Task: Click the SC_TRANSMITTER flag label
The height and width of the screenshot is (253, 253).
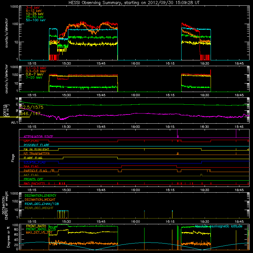Action: click(x=37, y=154)
